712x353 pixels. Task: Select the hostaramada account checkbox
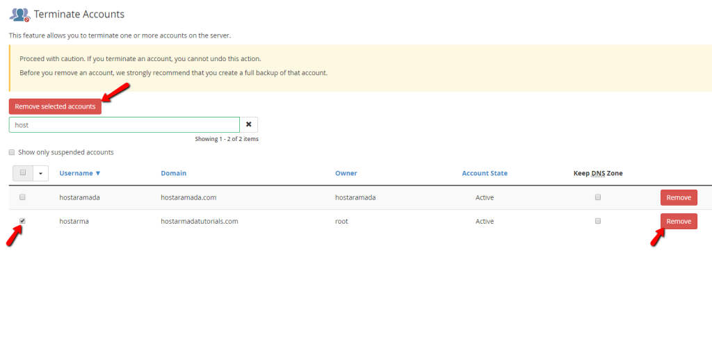click(23, 197)
